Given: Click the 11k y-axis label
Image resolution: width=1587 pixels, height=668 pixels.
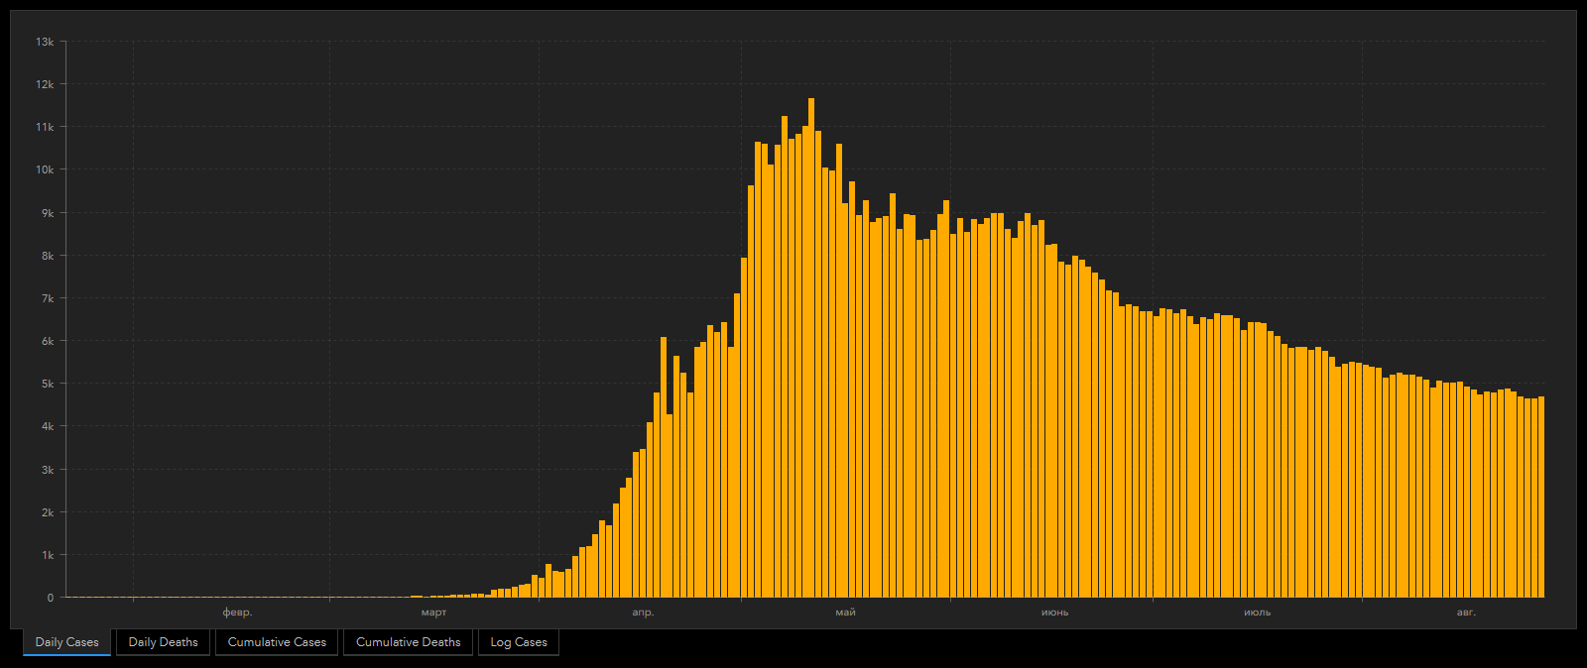Looking at the screenshot, I should pos(45,127).
